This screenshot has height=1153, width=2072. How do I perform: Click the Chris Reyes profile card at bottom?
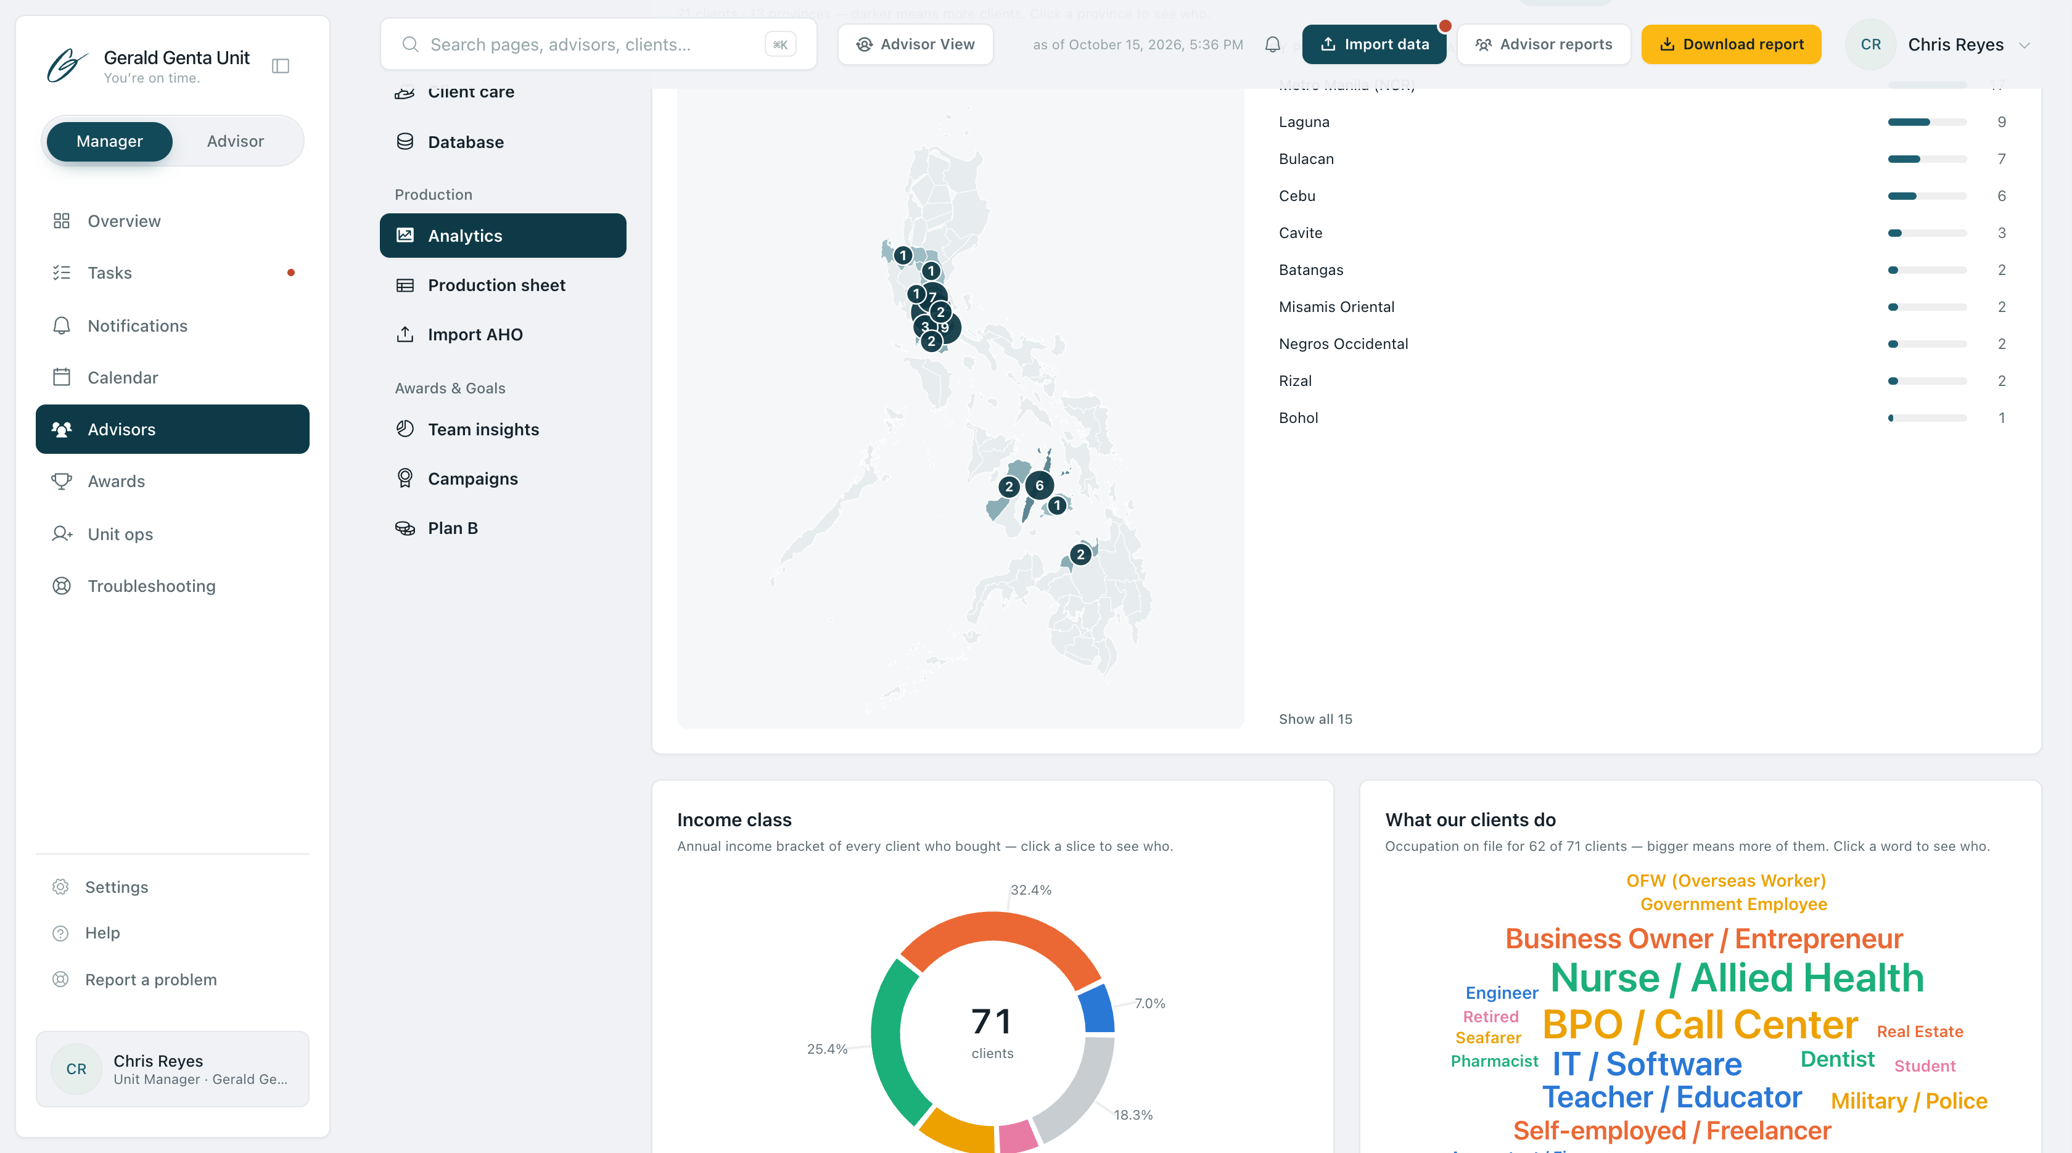coord(172,1069)
